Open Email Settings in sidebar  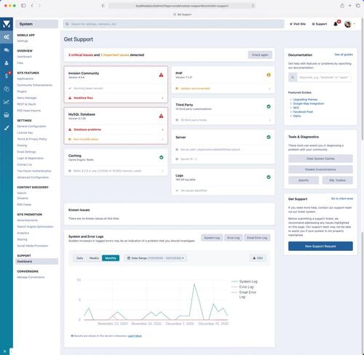26,152
